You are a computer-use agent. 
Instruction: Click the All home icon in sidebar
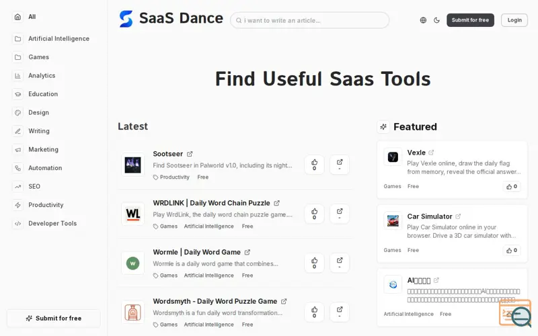point(18,17)
